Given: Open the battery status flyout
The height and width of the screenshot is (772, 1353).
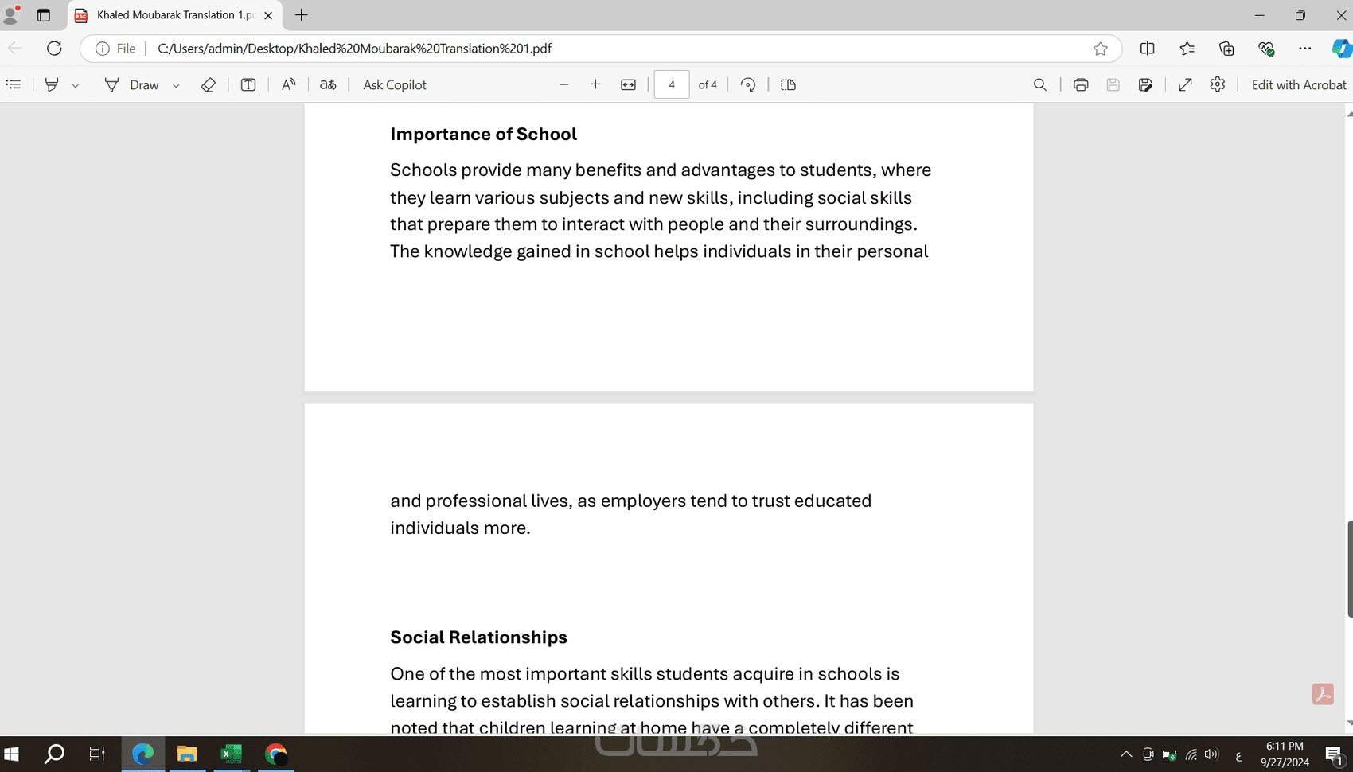Looking at the screenshot, I should coord(1169,754).
